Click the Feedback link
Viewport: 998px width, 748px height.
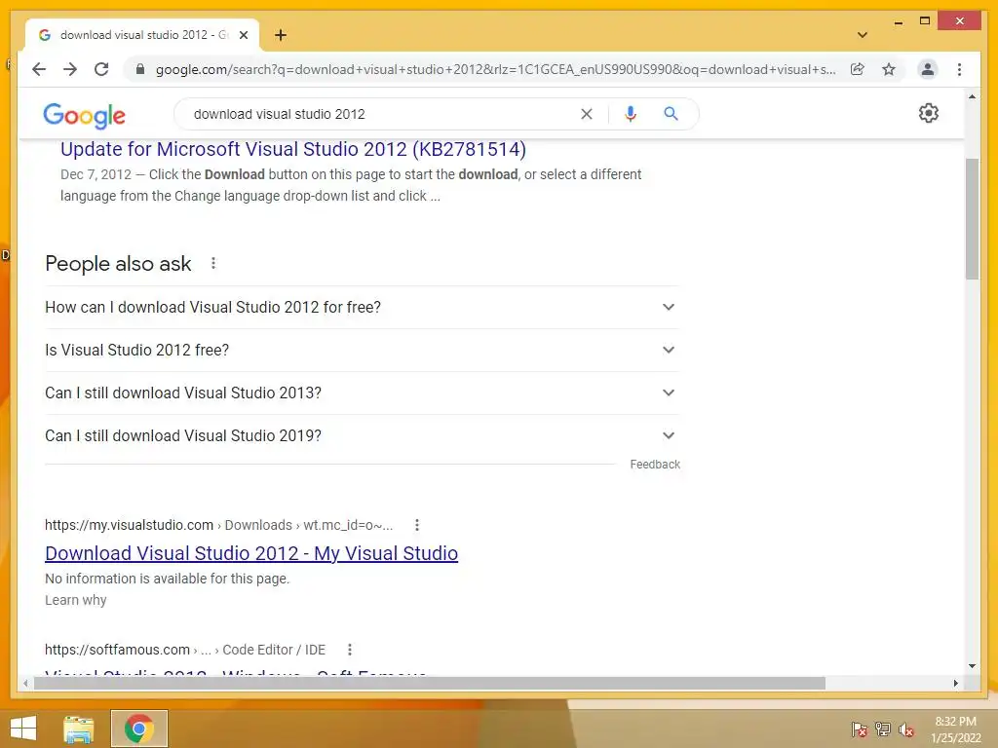coord(655,465)
